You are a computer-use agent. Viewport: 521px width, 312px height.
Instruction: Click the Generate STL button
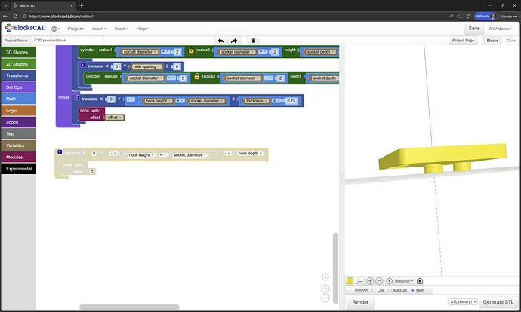pyautogui.click(x=499, y=302)
